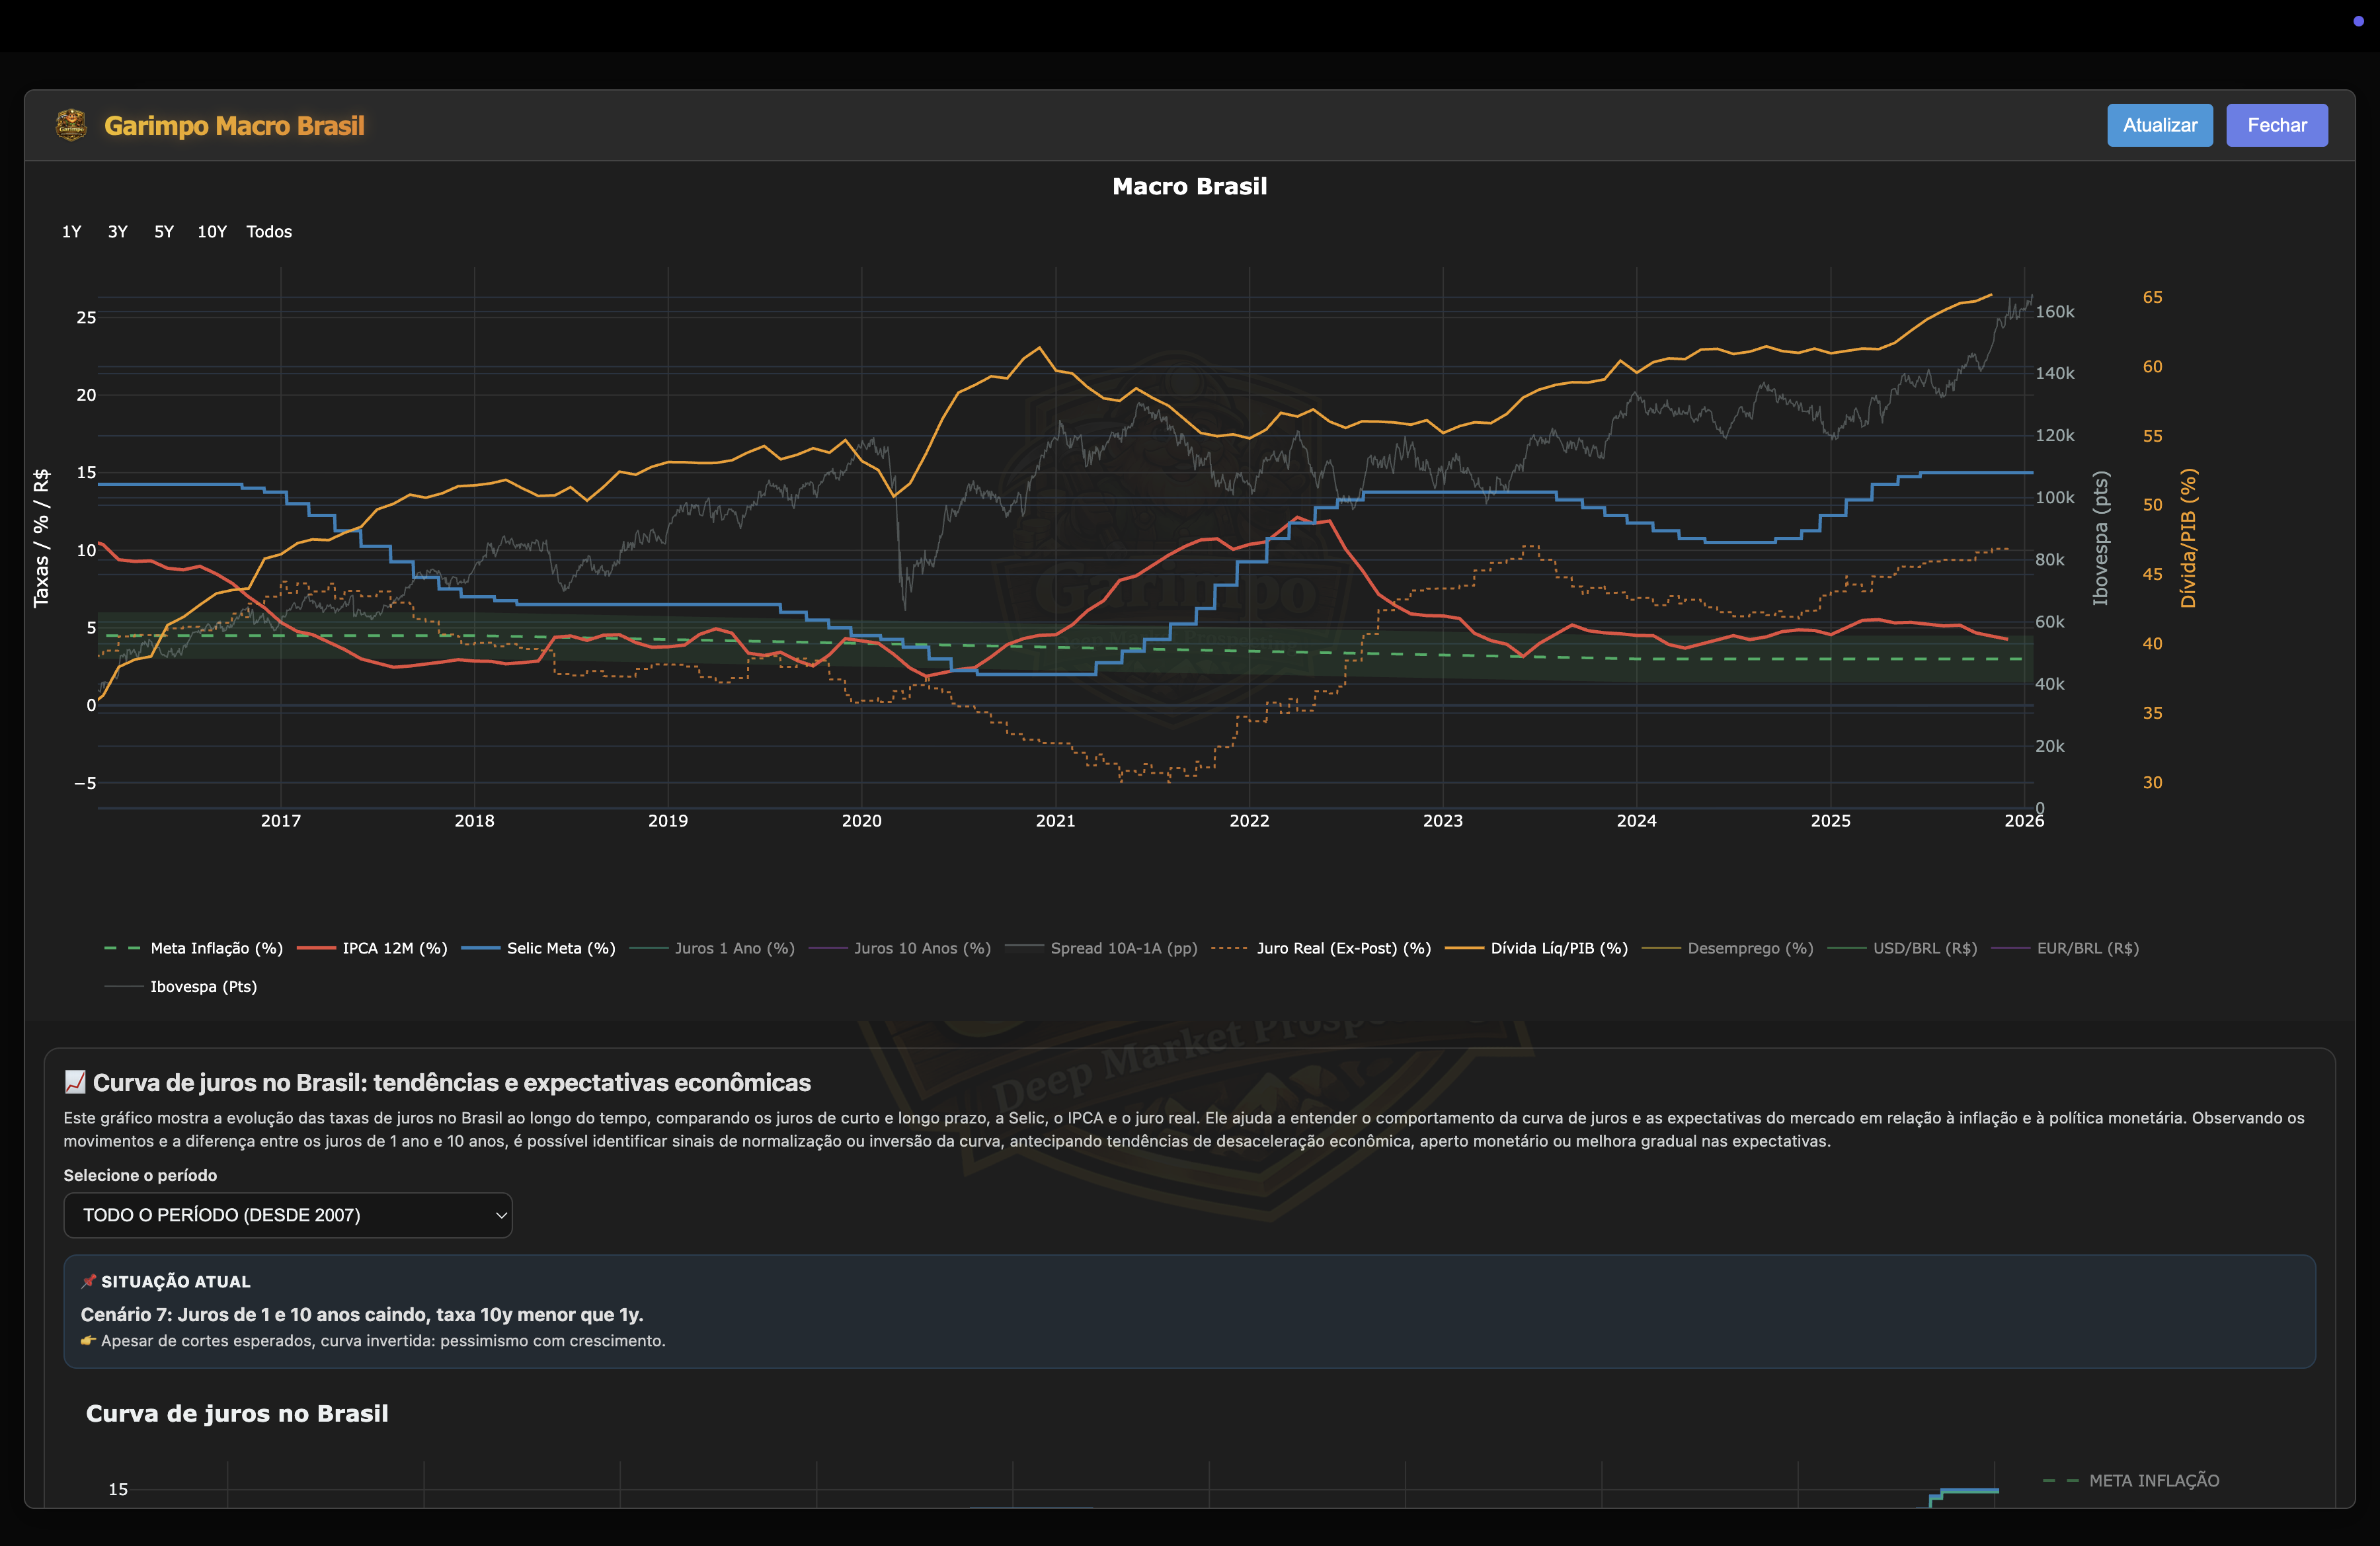Enable the USD/BRL (R$) series
Screen dimensions: 2380x1546
click(x=1924, y=948)
